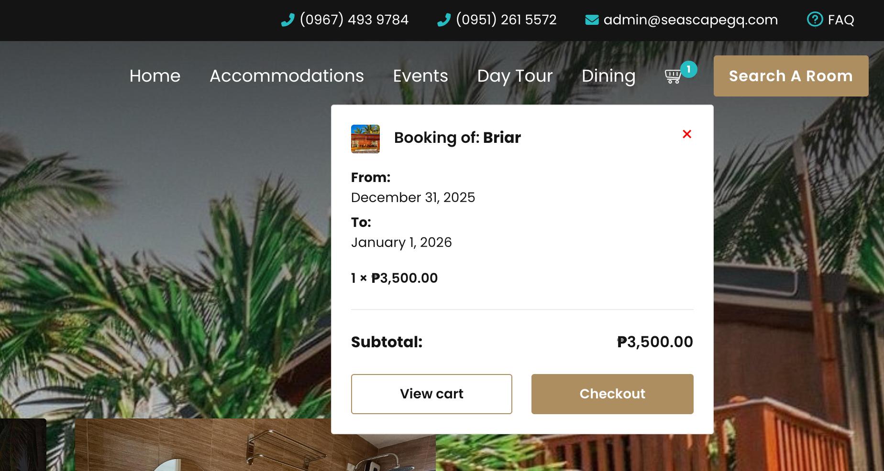Image resolution: width=884 pixels, height=471 pixels.
Task: Click the View cart button
Action: coord(431,394)
